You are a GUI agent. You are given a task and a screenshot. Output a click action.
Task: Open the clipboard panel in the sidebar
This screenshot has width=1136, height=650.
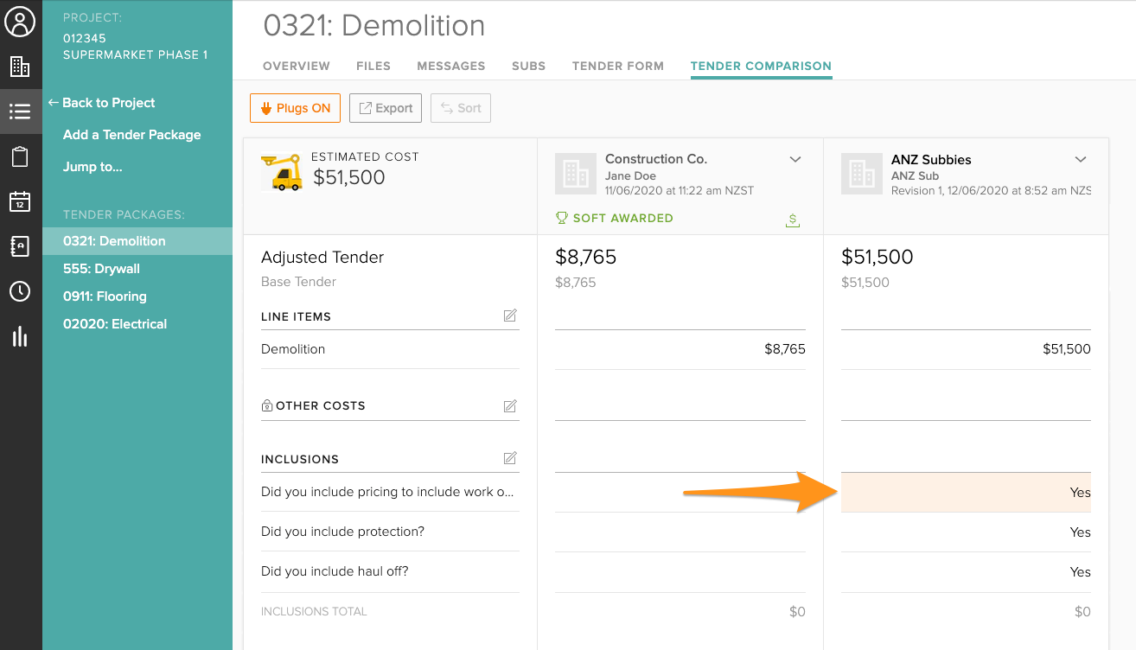[x=21, y=156]
